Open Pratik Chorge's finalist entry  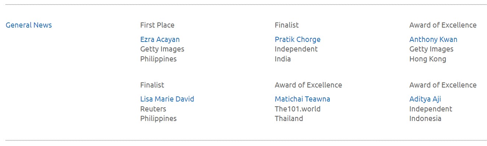[297, 39]
